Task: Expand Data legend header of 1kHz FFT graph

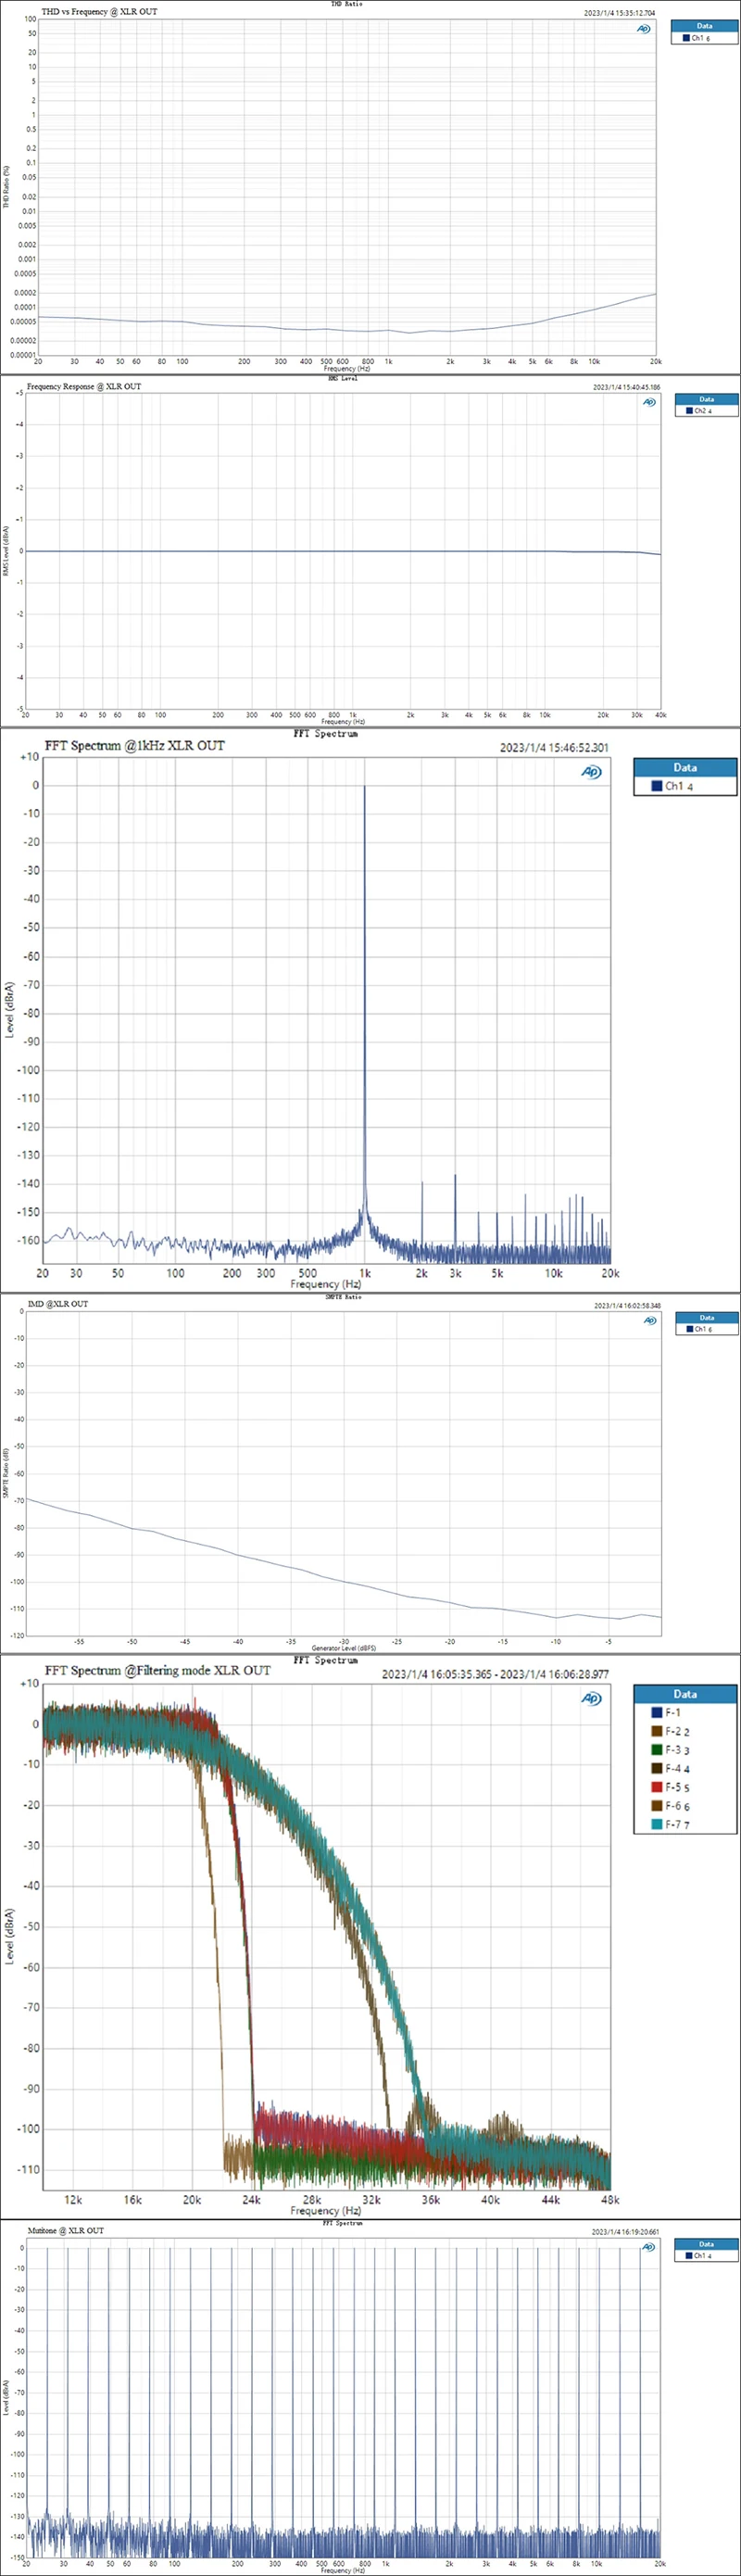Action: (685, 767)
